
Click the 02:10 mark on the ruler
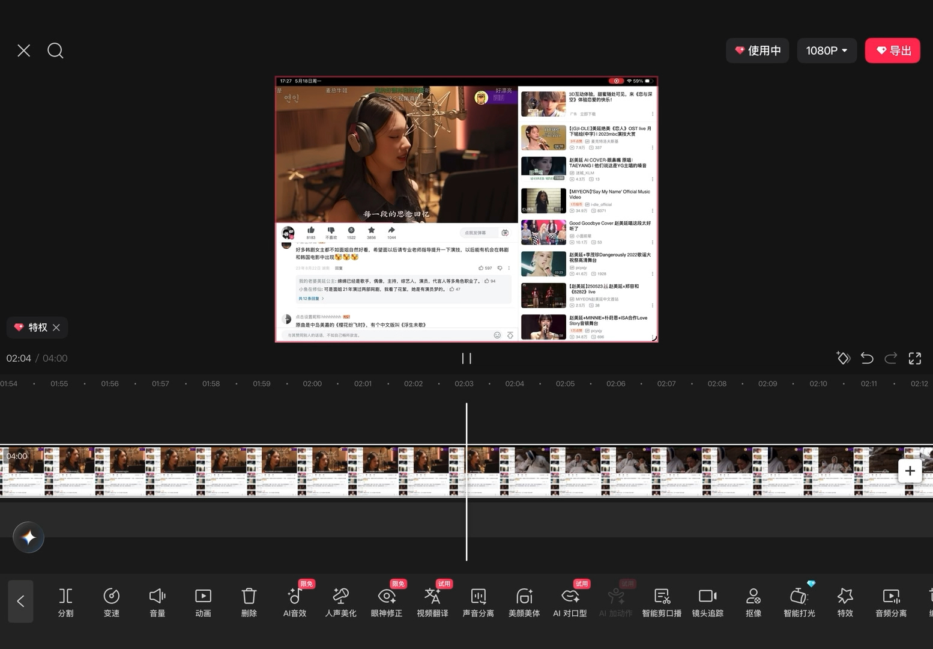(818, 383)
